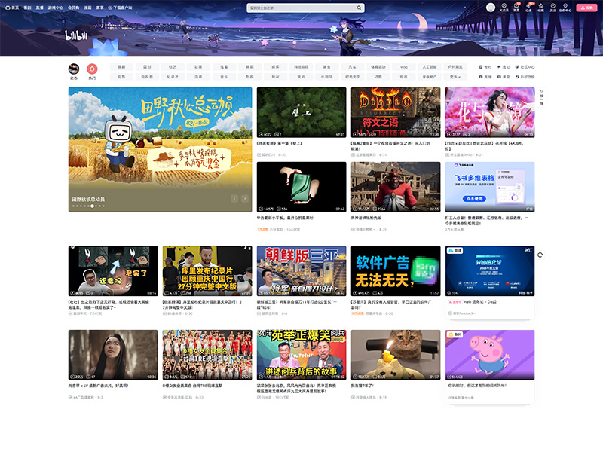Open the 大会员 membership icon

[x=503, y=8]
